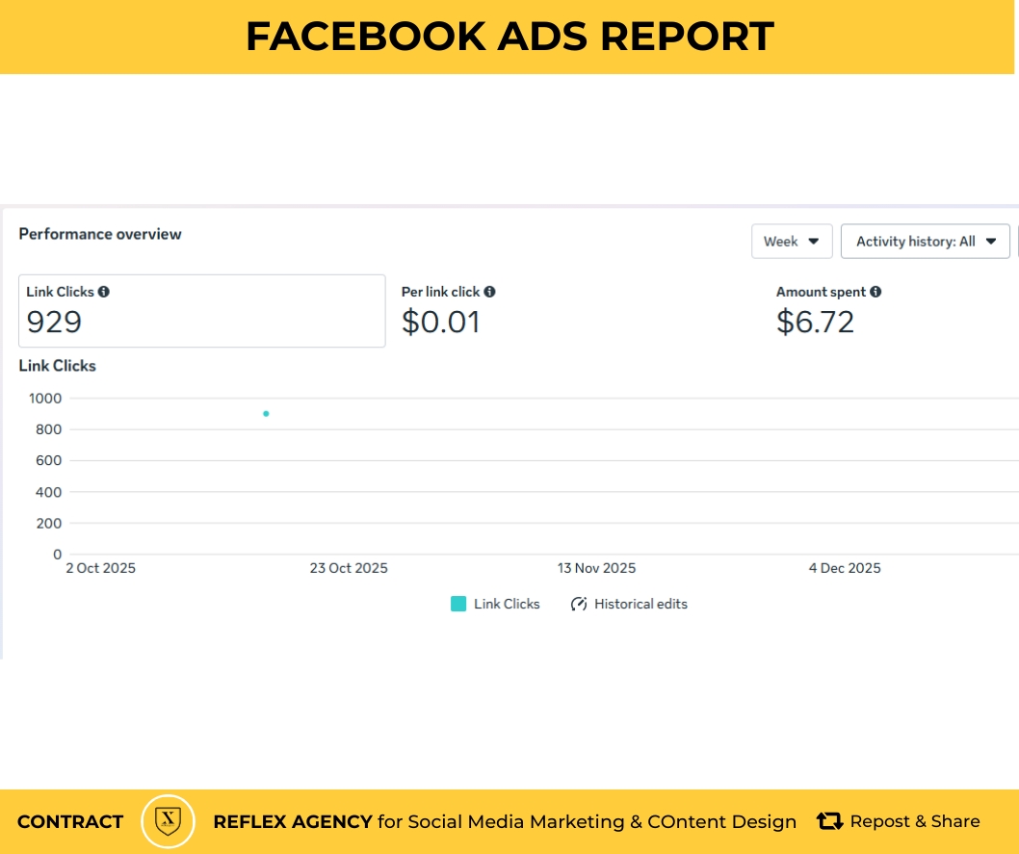Viewport: 1019px width, 854px height.
Task: Click the Link Clicks info icon
Action: point(103,292)
